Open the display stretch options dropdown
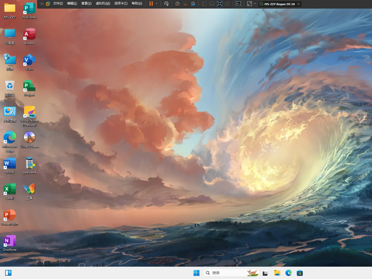 [255, 4]
